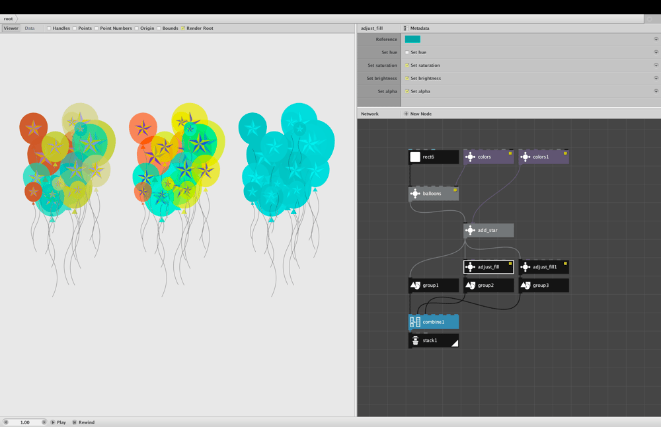Screen dimensions: 661x427
Task: Select the rect6 node icon
Action: (x=415, y=157)
